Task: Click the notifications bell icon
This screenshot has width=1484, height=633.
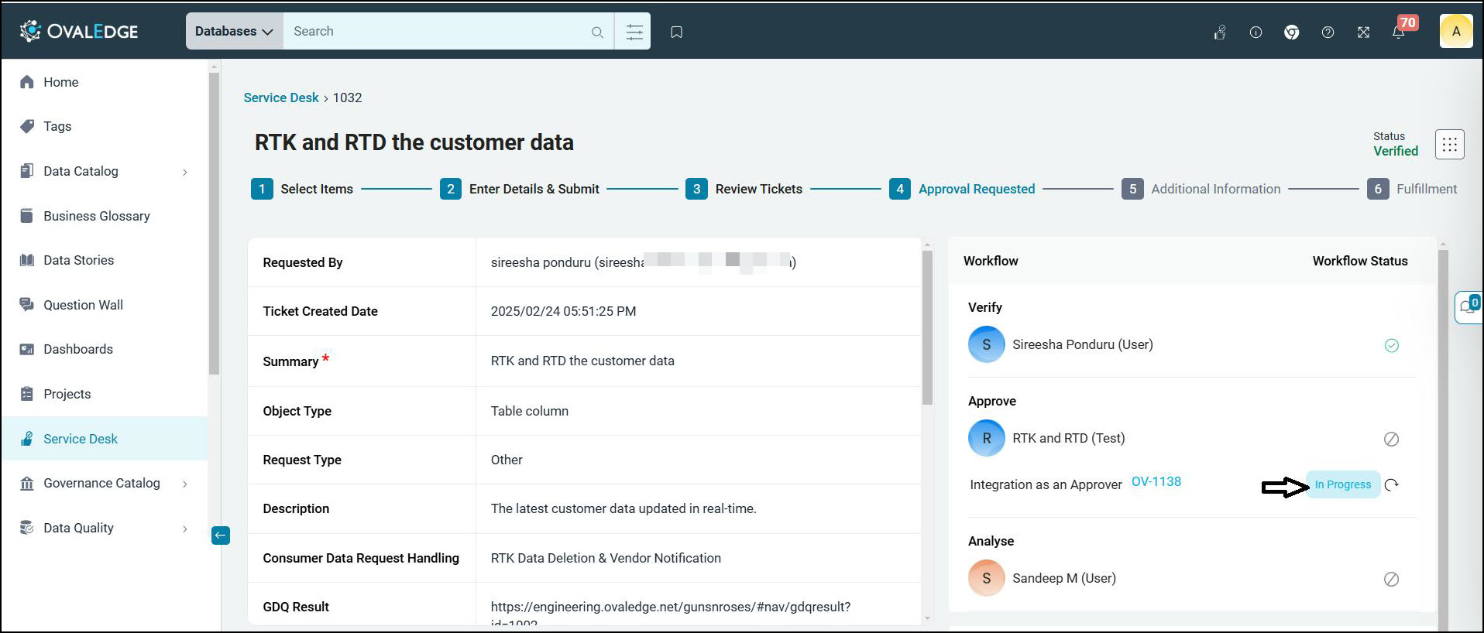Action: coord(1398,33)
